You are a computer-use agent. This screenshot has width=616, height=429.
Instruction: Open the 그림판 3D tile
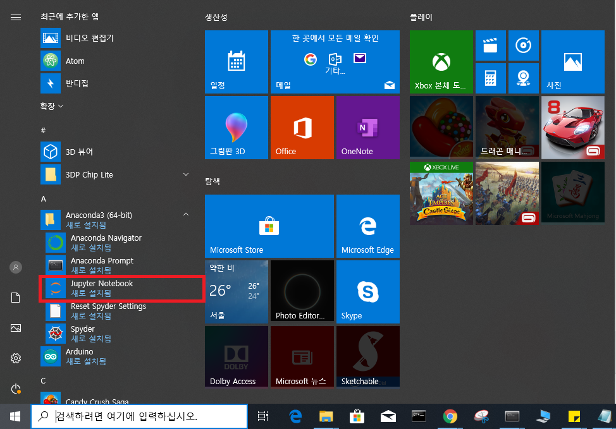click(x=237, y=128)
